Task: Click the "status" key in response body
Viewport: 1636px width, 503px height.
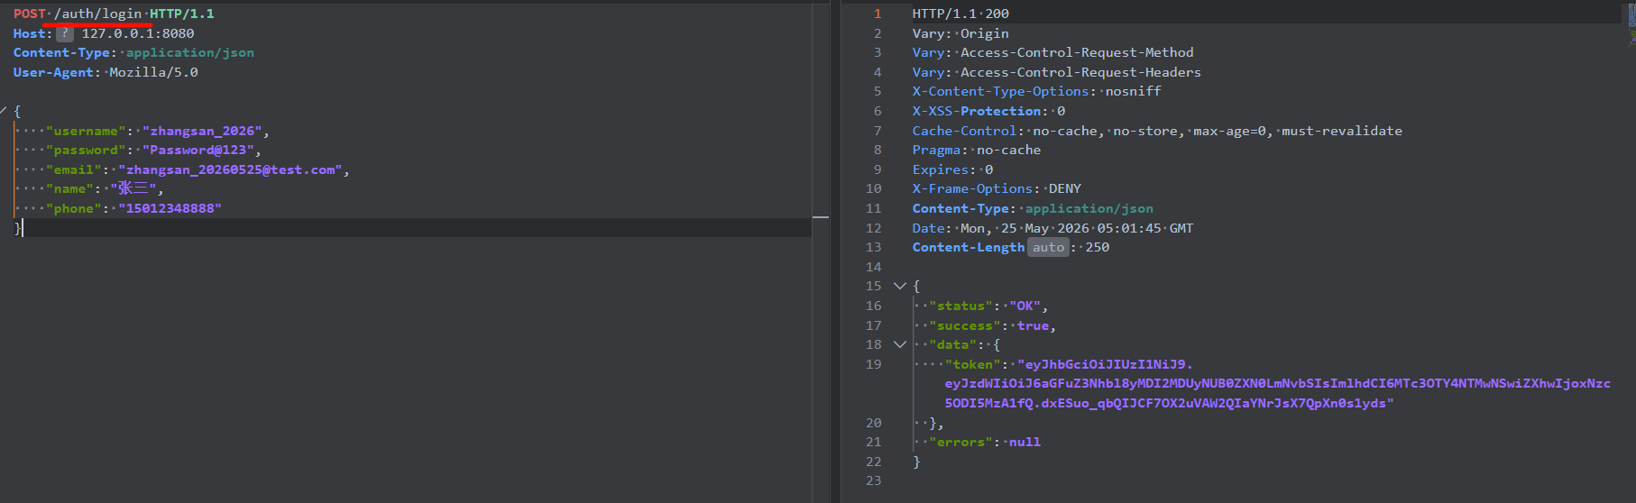Action: click(x=960, y=306)
